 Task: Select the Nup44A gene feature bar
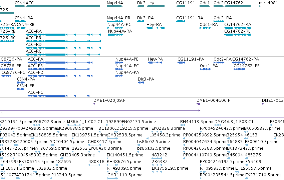pos(115,6)
